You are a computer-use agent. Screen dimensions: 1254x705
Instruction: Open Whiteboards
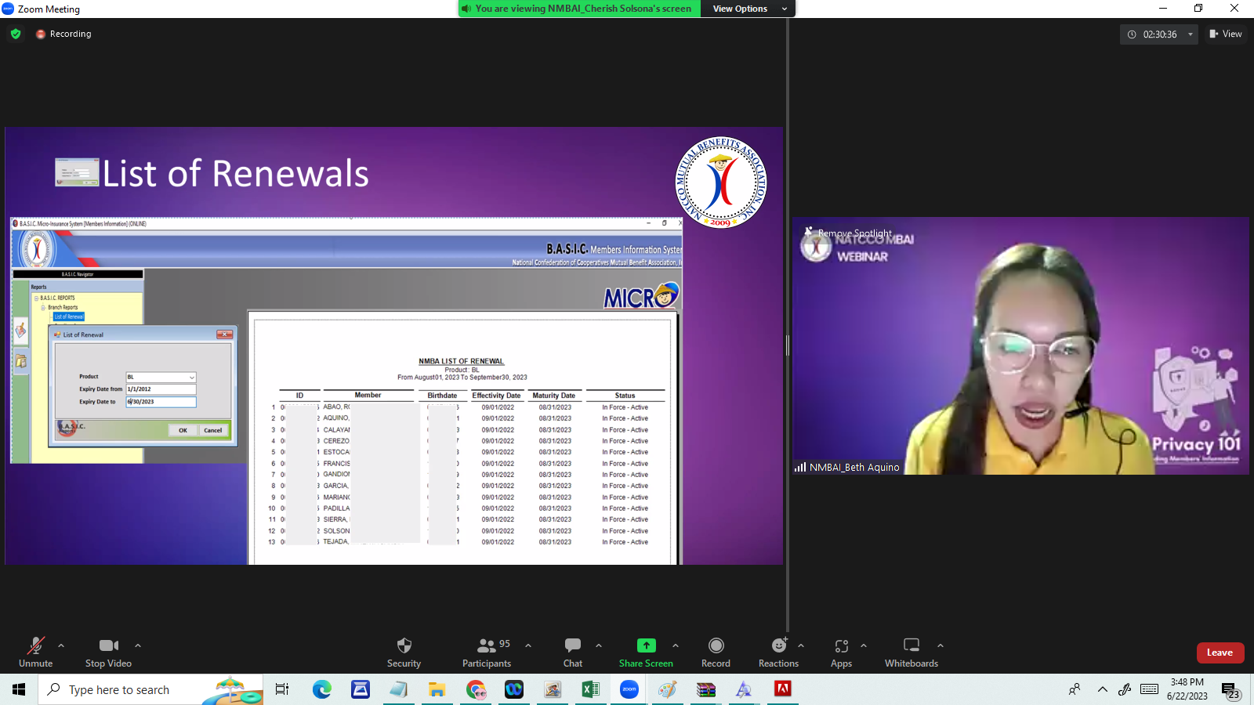[x=912, y=652]
